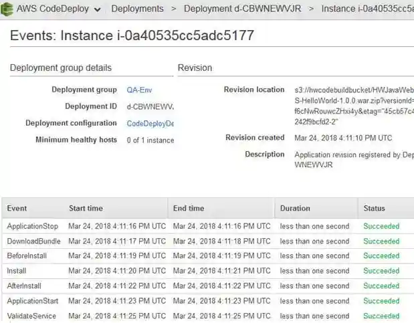Screen dimensions: 414x323
Task: Click the DownloadBundle start time 4:11:17 PM
Action: (x=117, y=241)
